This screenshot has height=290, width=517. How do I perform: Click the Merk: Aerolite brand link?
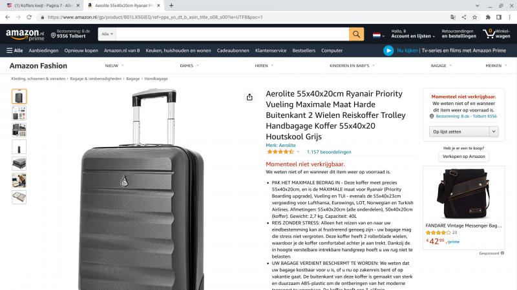(280, 146)
